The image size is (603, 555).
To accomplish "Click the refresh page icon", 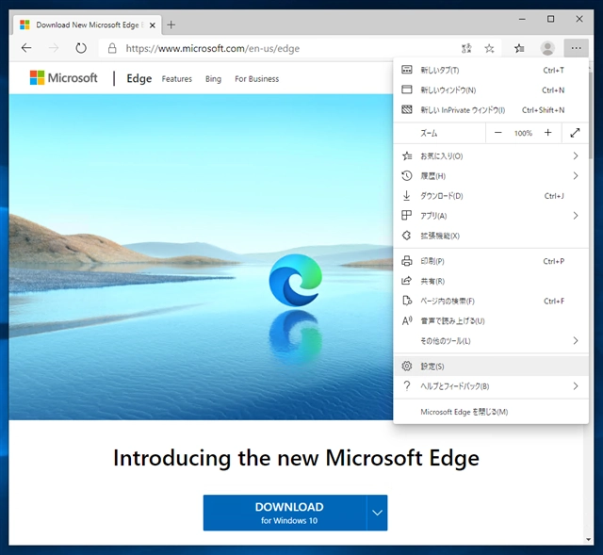I will pyautogui.click(x=81, y=48).
